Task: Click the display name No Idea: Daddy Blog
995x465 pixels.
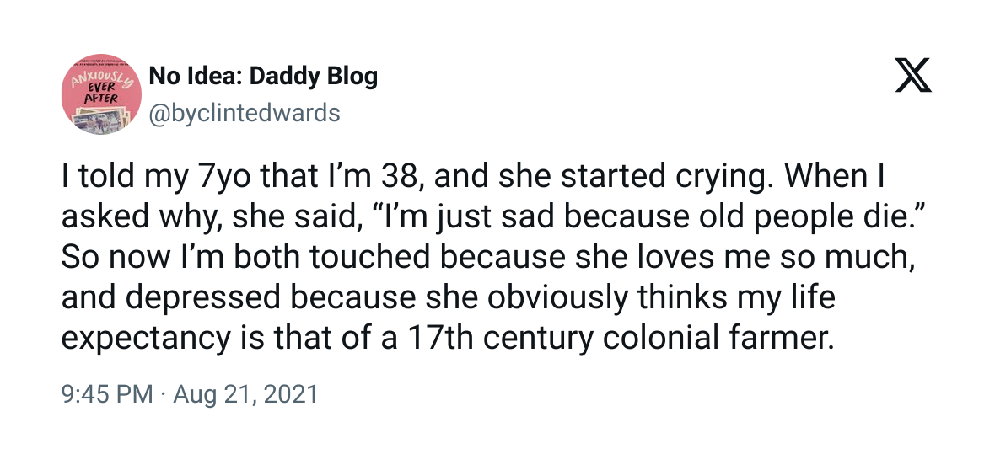Action: 263,77
